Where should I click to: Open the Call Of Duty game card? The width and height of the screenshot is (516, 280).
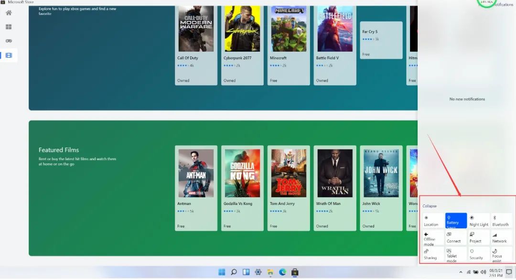196,45
